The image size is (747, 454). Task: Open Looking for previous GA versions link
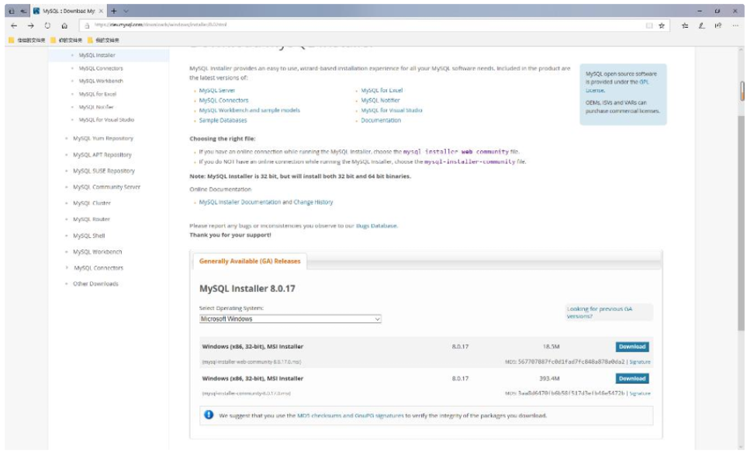[600, 313]
